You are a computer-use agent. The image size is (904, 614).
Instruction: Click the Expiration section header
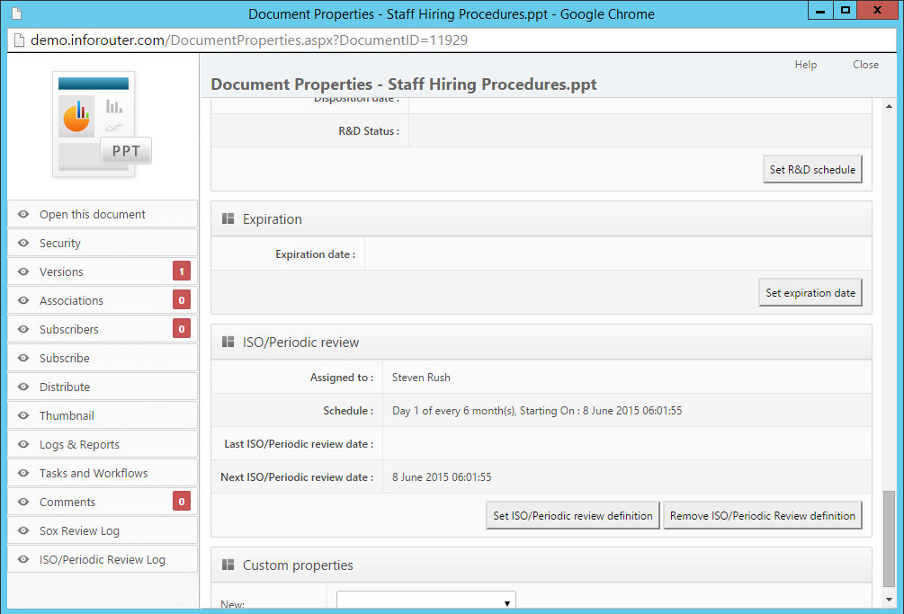click(542, 218)
